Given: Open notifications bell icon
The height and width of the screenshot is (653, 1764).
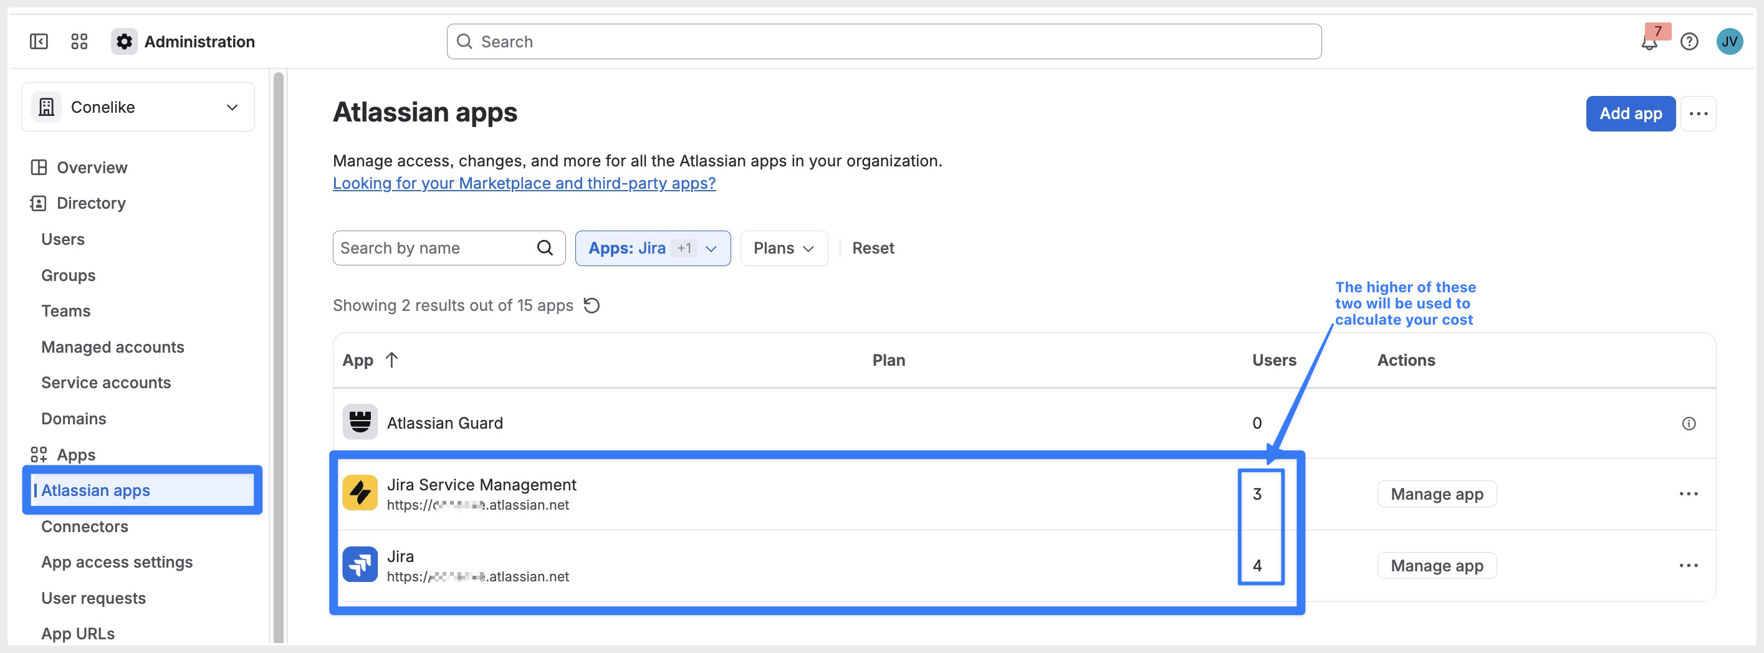Looking at the screenshot, I should (x=1650, y=42).
